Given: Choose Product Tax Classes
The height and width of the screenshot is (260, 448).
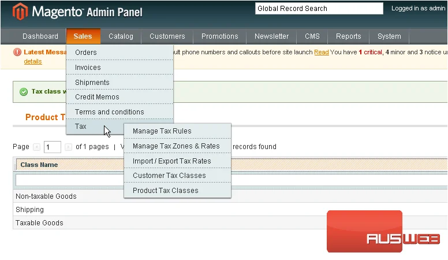Looking at the screenshot, I should (177, 191).
